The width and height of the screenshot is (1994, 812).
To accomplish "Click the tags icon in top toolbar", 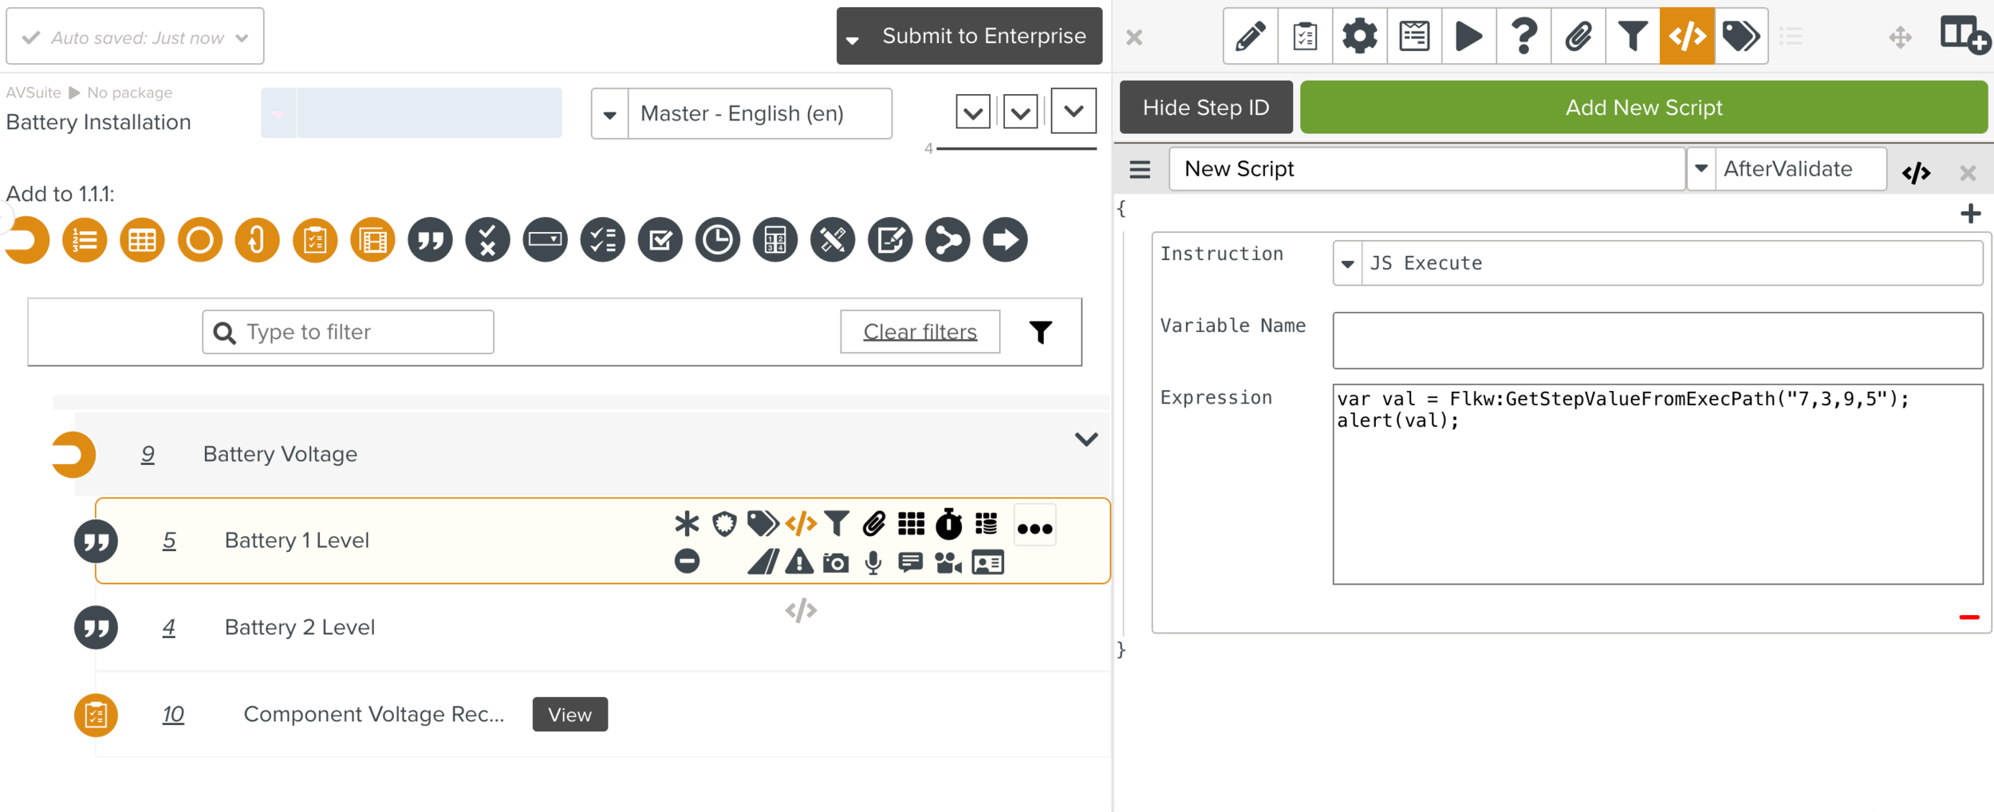I will coord(1740,37).
